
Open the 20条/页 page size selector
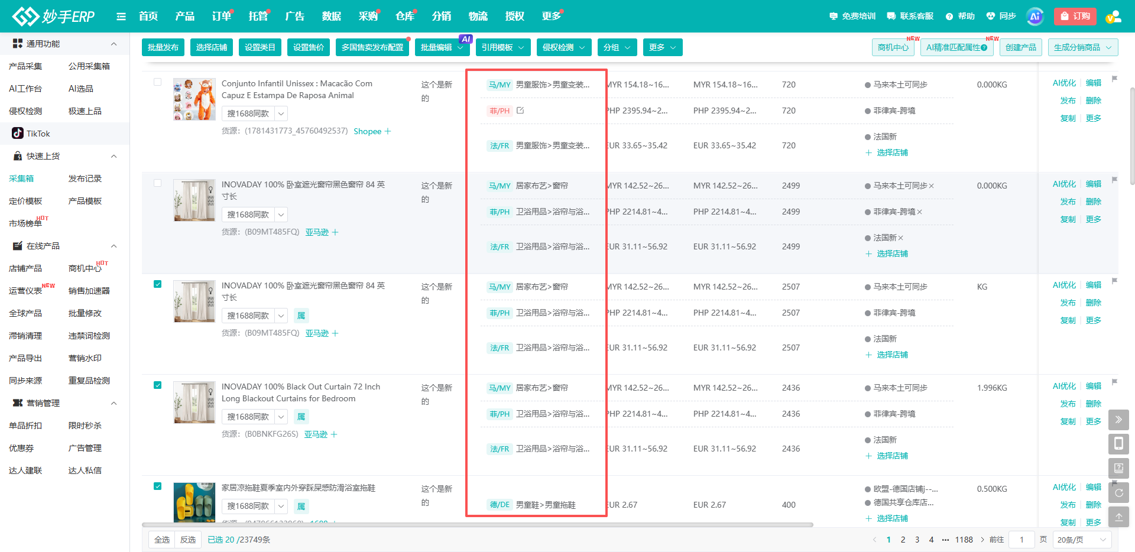1082,540
